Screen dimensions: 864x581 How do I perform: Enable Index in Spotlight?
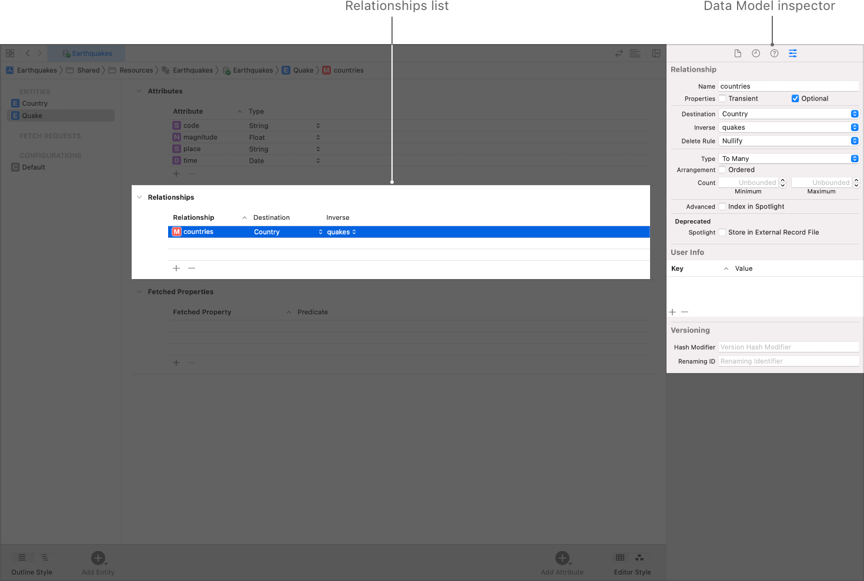(722, 206)
